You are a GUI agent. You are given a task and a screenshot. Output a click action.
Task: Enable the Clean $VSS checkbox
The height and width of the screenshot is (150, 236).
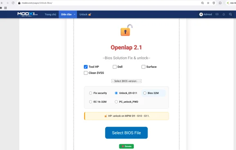pos(85,73)
